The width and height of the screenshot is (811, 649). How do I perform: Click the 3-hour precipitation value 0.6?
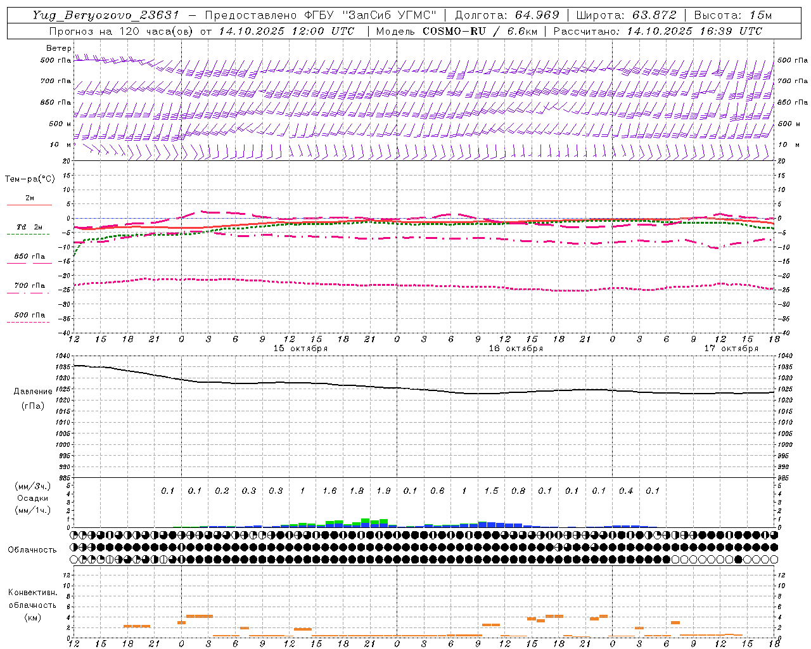click(437, 491)
